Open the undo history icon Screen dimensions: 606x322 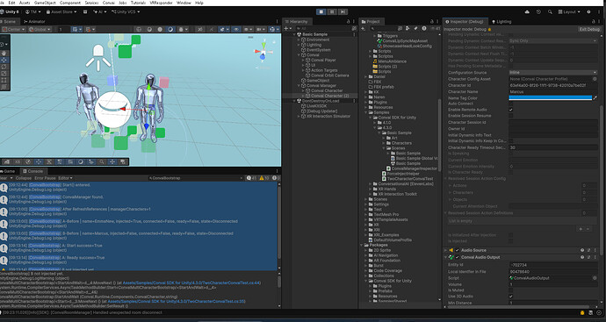click(538, 12)
